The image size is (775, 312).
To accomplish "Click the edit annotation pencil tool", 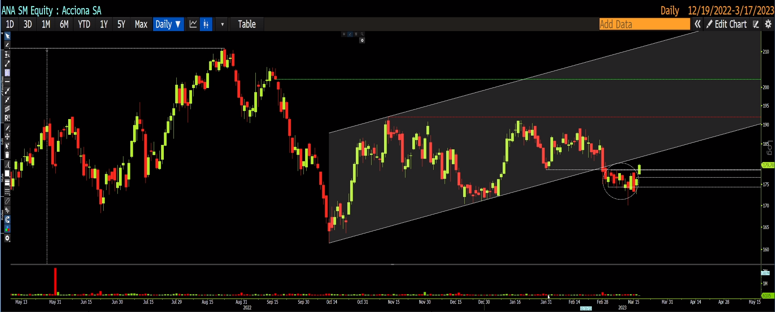I will pos(7,128).
